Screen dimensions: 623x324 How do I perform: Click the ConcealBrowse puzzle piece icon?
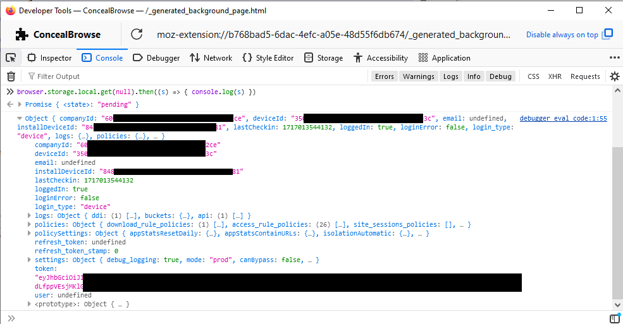coord(22,35)
